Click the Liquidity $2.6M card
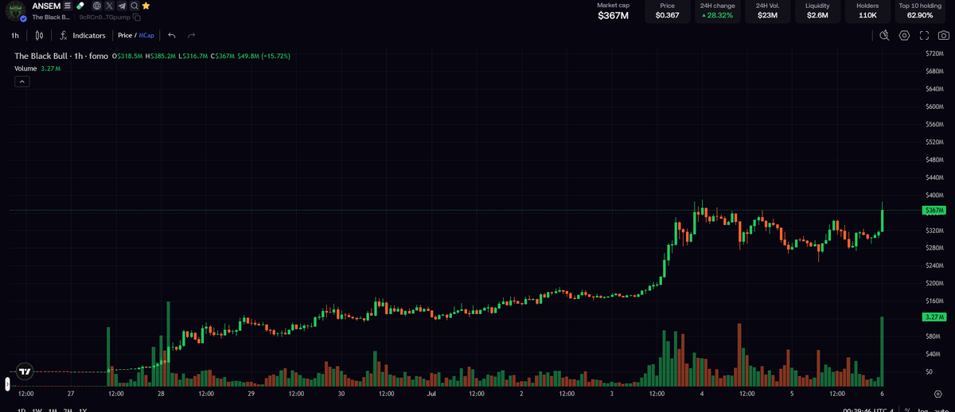 (x=817, y=11)
